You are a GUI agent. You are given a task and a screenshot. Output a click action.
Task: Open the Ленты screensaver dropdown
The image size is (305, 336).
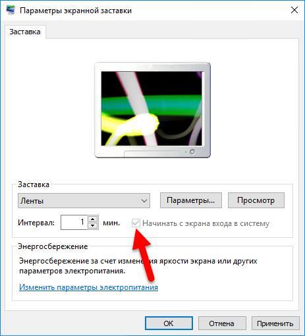tap(84, 200)
